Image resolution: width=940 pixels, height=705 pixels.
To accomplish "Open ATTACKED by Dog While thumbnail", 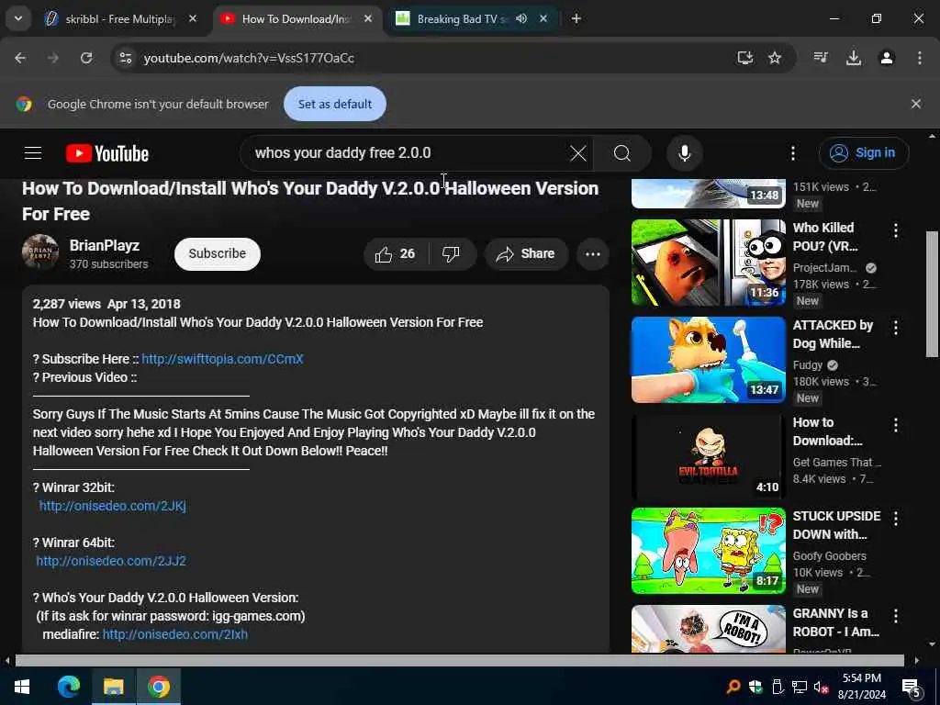I will click(708, 360).
